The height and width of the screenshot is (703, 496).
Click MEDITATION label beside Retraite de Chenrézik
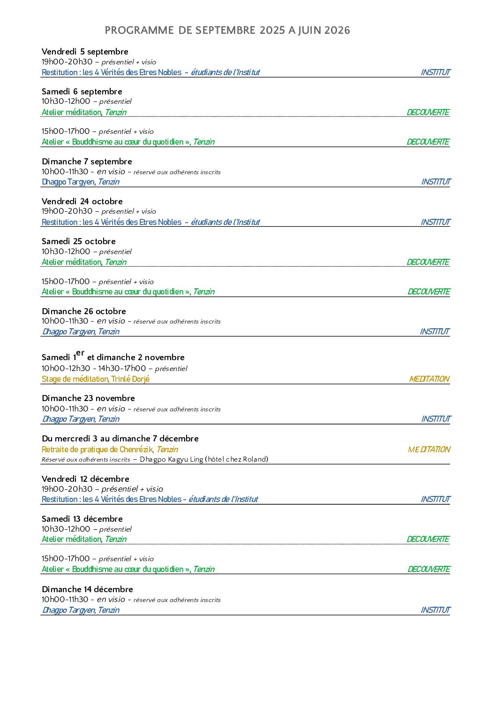click(429, 449)
